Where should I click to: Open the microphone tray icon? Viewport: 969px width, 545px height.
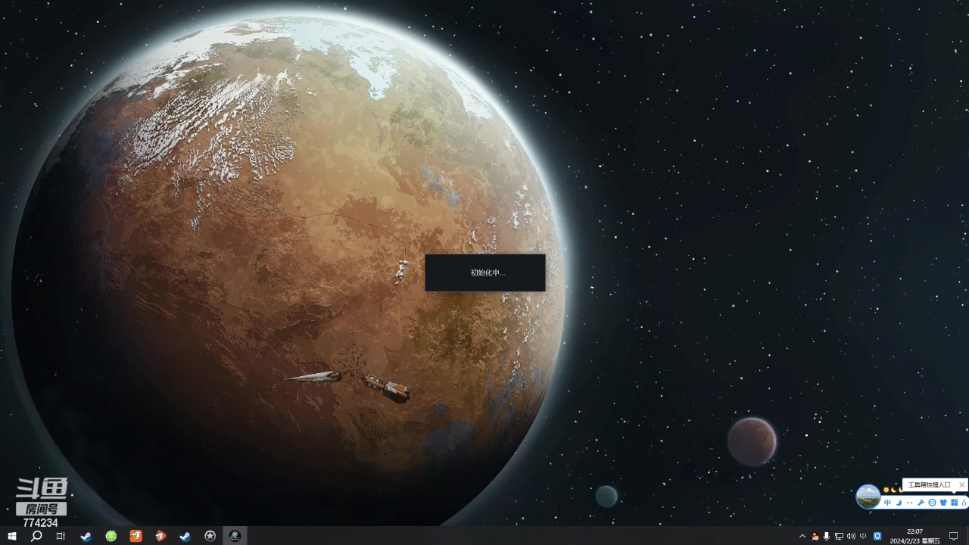[x=827, y=536]
